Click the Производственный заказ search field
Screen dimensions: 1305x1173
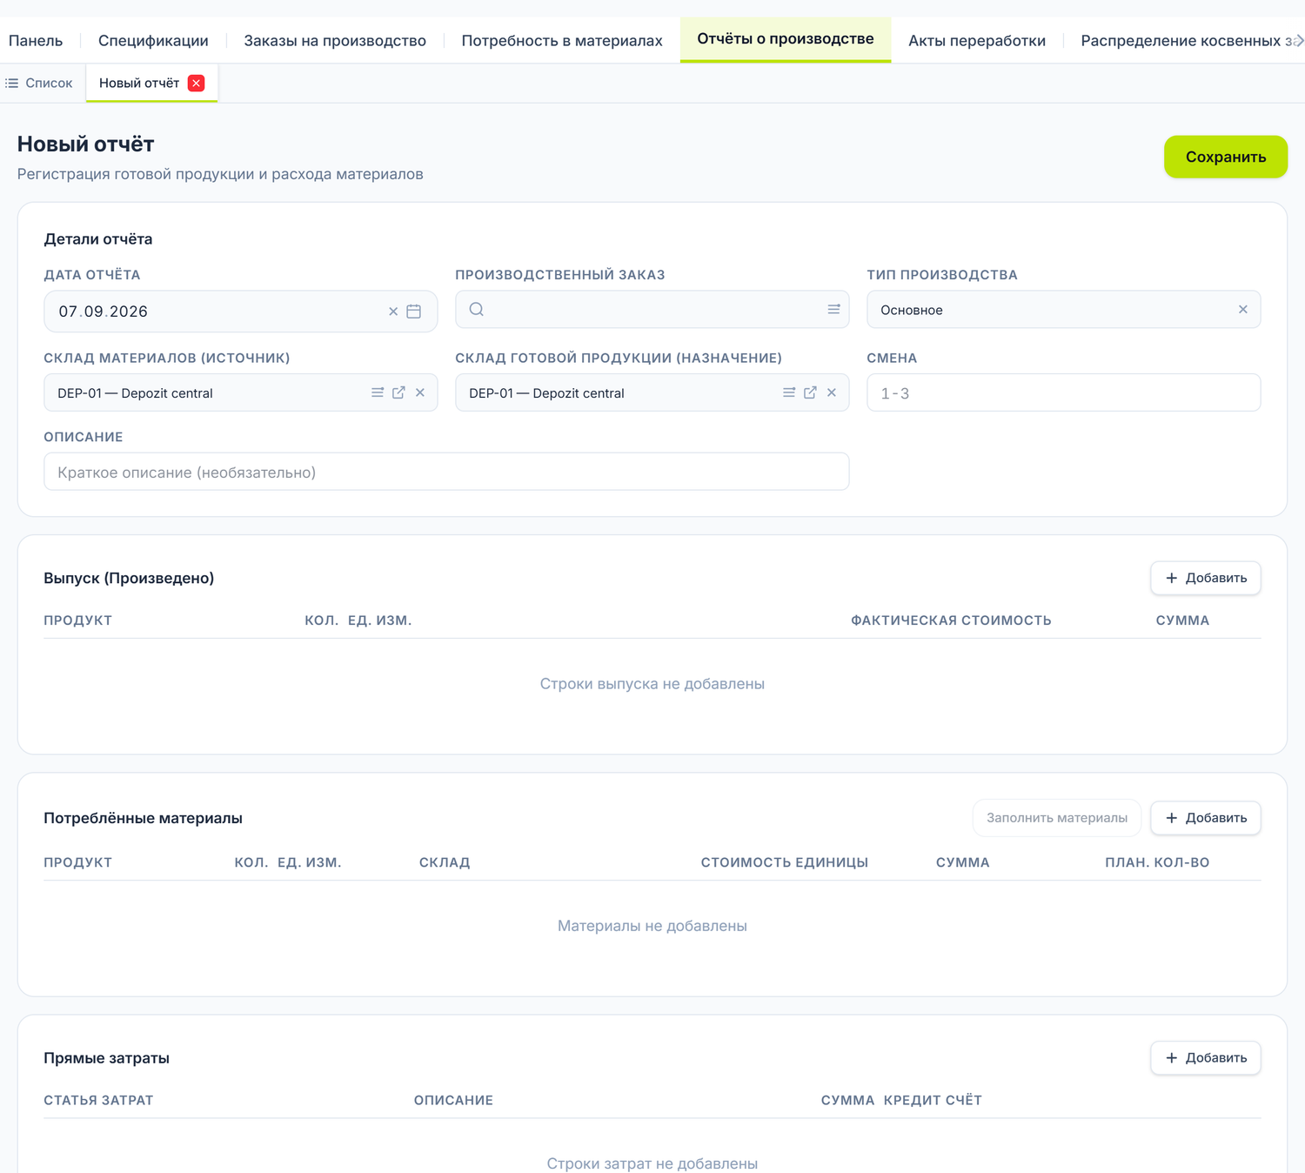pos(652,309)
